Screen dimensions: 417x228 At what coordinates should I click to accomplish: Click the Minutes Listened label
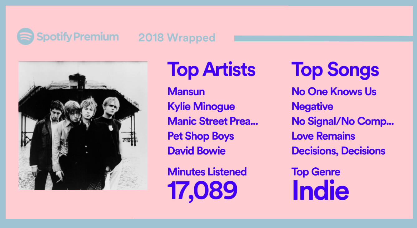pyautogui.click(x=207, y=172)
